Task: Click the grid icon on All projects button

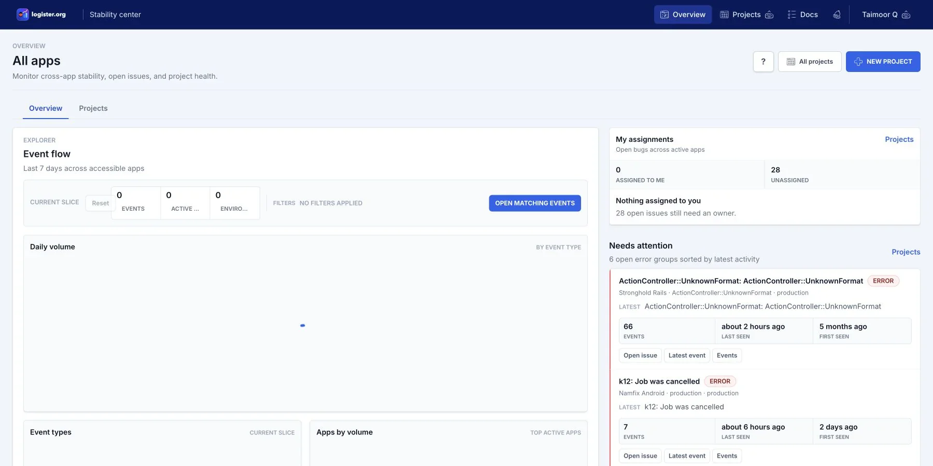Action: pyautogui.click(x=791, y=62)
